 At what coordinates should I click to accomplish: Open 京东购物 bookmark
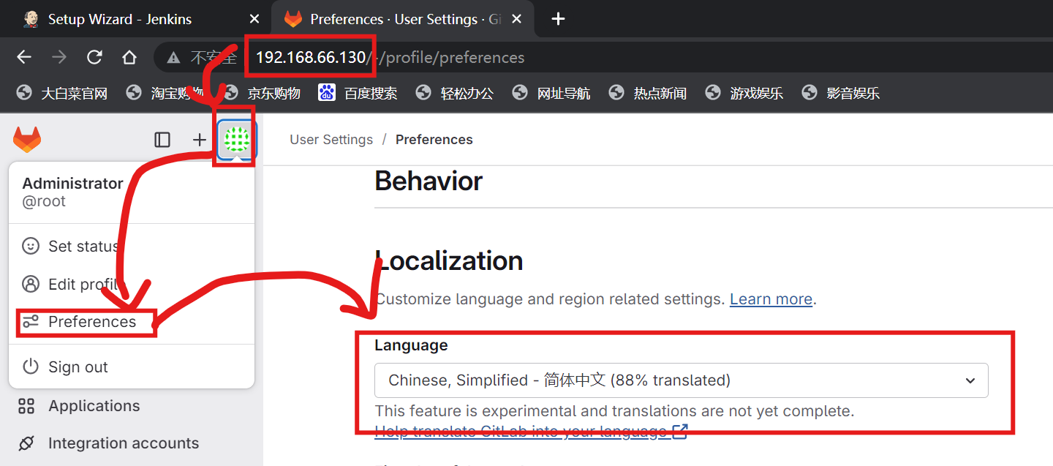coord(263,93)
